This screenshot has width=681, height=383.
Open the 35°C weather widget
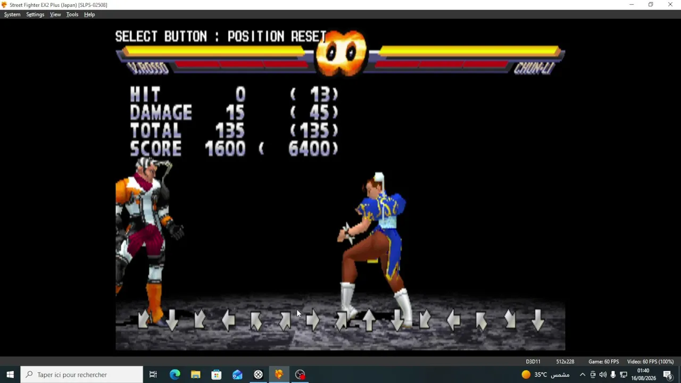click(545, 374)
